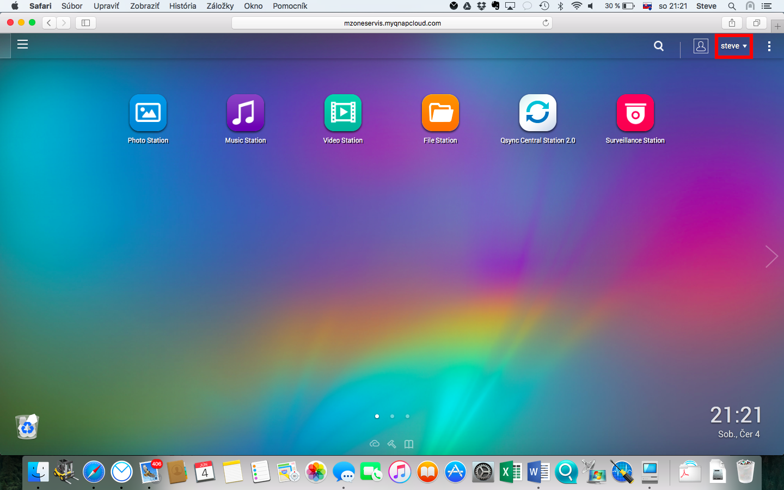This screenshot has height=490, width=784.
Task: Go to next desktop page arrow
Action: [x=771, y=256]
